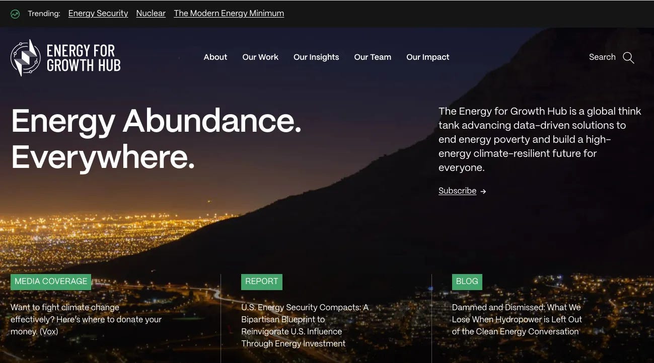
Task: Open the Vox climate change donation article
Action: click(86, 319)
